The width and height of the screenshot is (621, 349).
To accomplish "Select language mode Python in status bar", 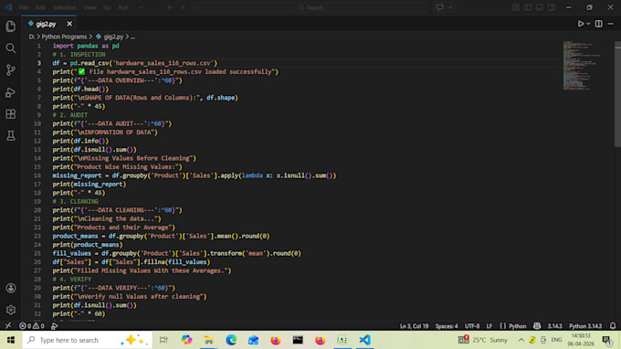I will coord(517,326).
